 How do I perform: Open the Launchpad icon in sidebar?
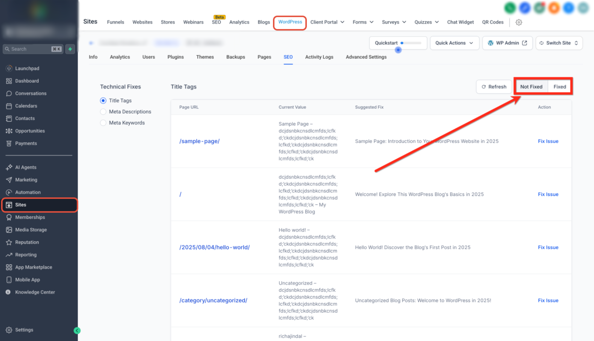(x=9, y=68)
